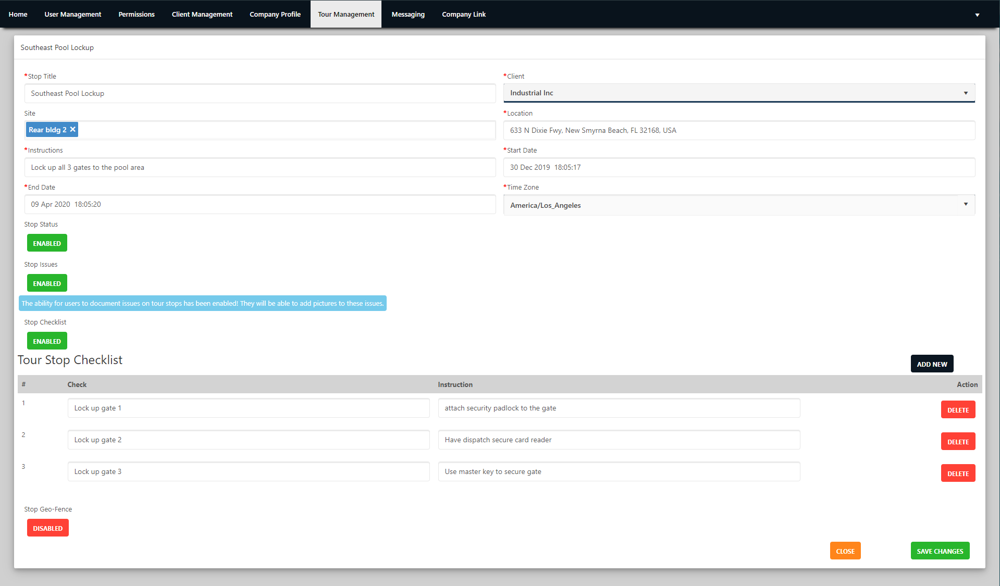Click the ADD NEW checklist button
Screen dimensions: 1000x586
pyautogui.click(x=932, y=364)
